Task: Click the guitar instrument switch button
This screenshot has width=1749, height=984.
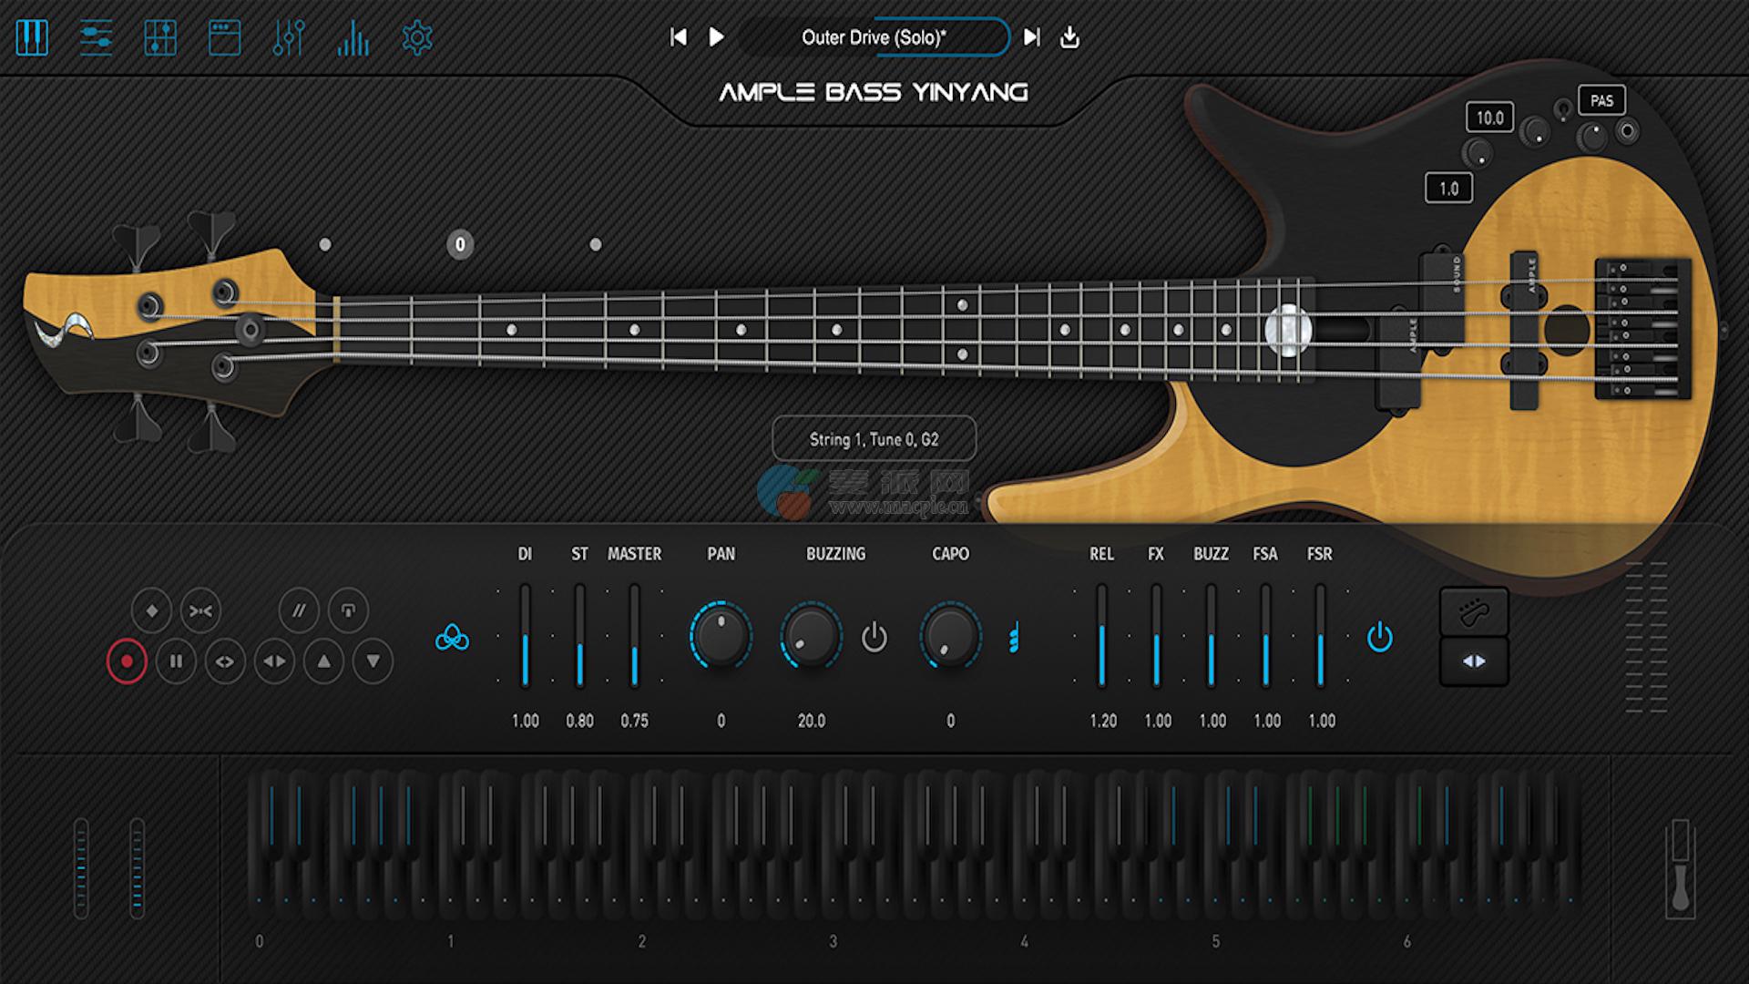Action: coord(1474,612)
